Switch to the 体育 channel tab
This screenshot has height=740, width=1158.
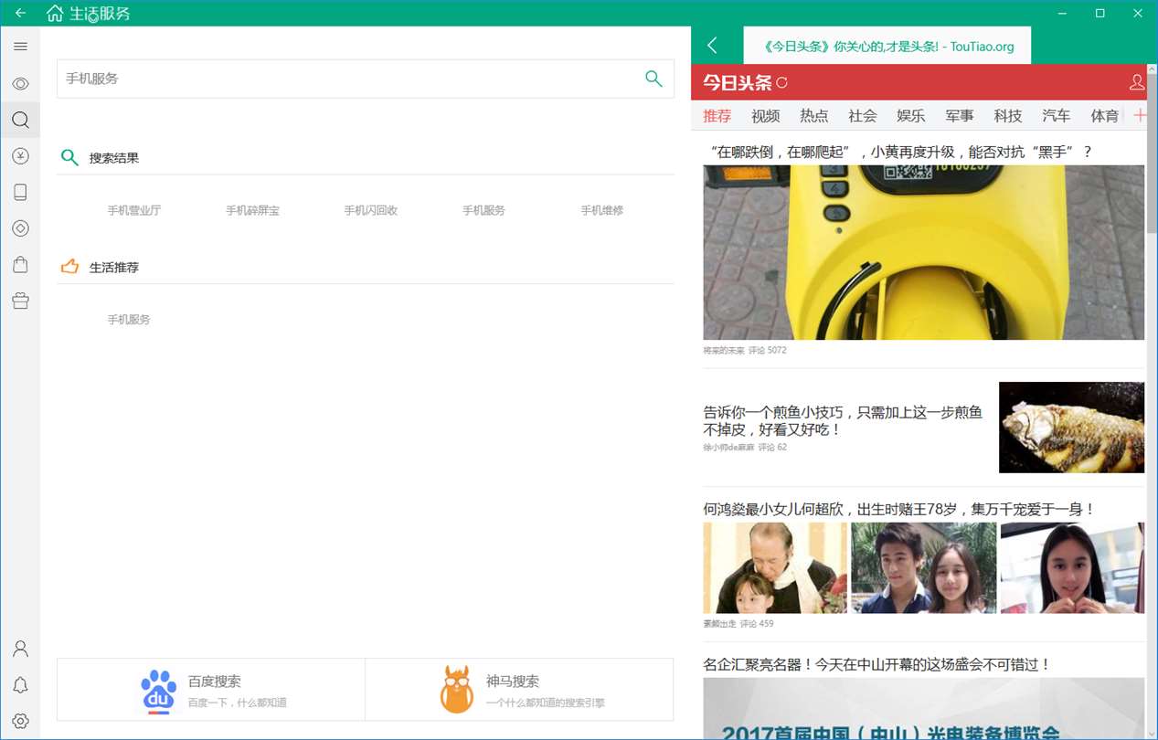[1105, 116]
